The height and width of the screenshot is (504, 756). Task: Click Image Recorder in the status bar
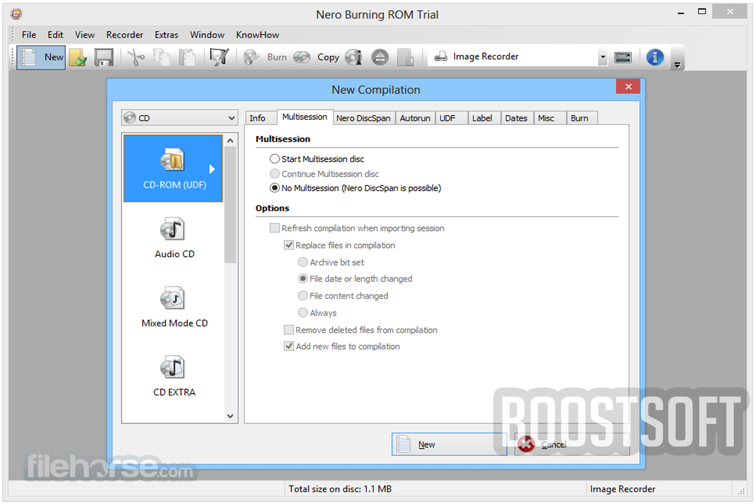point(623,489)
